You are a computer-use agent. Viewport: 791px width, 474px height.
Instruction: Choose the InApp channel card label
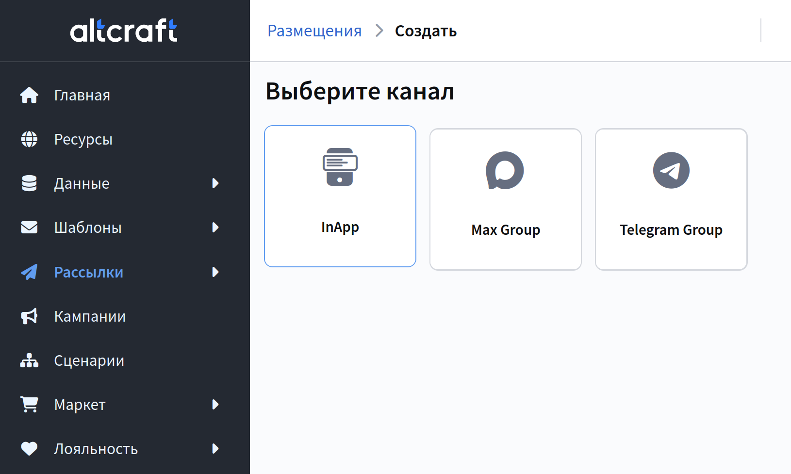(x=340, y=227)
